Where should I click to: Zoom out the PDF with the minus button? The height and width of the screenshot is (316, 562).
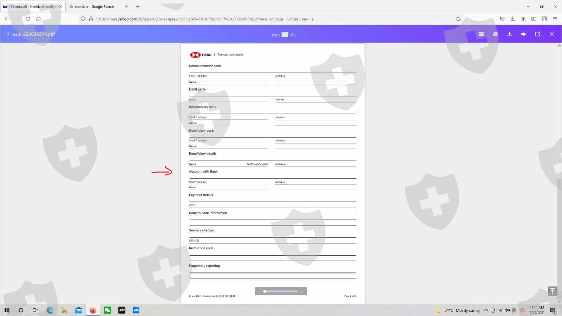259,291
